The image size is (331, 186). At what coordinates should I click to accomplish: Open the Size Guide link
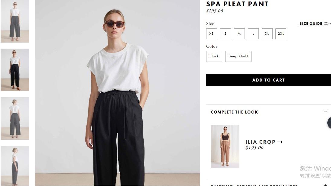[x=311, y=24]
